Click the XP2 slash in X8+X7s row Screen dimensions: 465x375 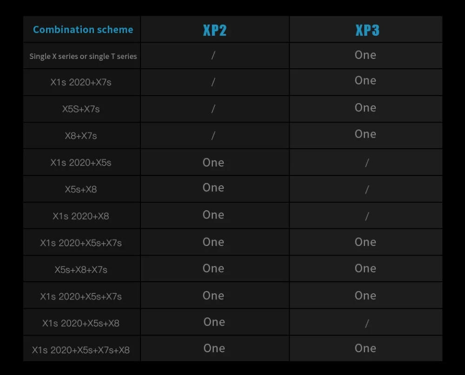tap(213, 136)
